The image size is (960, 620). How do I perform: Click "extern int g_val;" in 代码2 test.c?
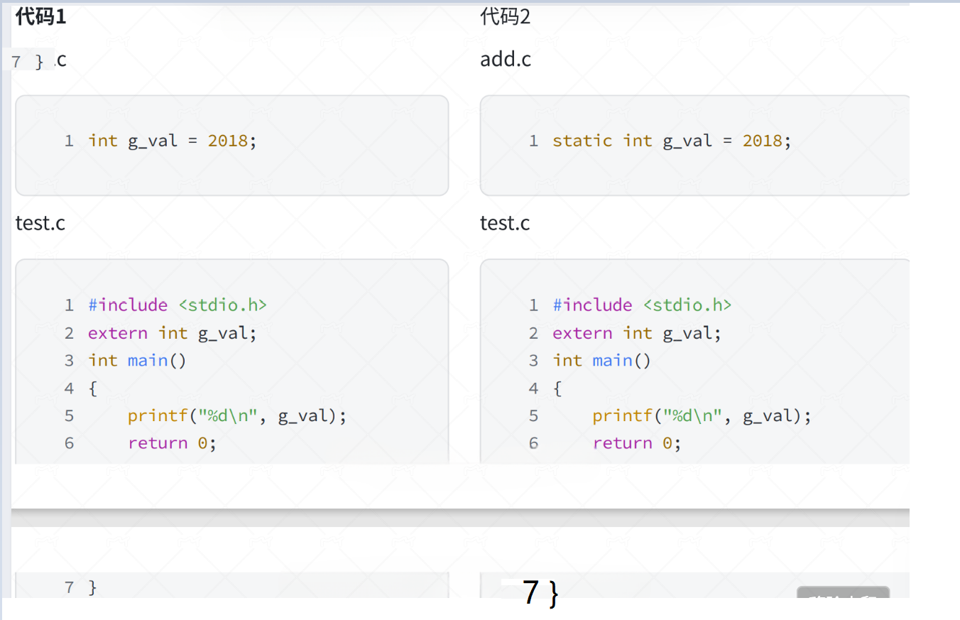click(637, 333)
